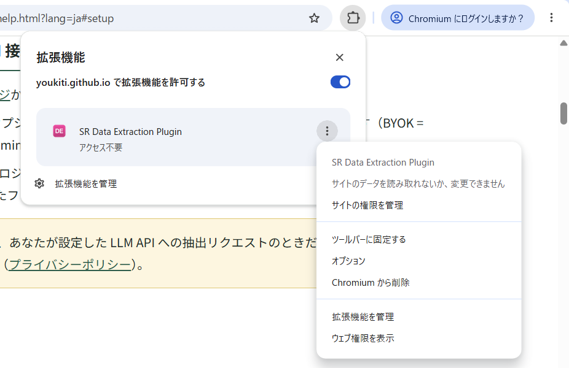Image resolution: width=569 pixels, height=368 pixels.
Task: Click the アクセス不要 status text
Action: (x=101, y=147)
